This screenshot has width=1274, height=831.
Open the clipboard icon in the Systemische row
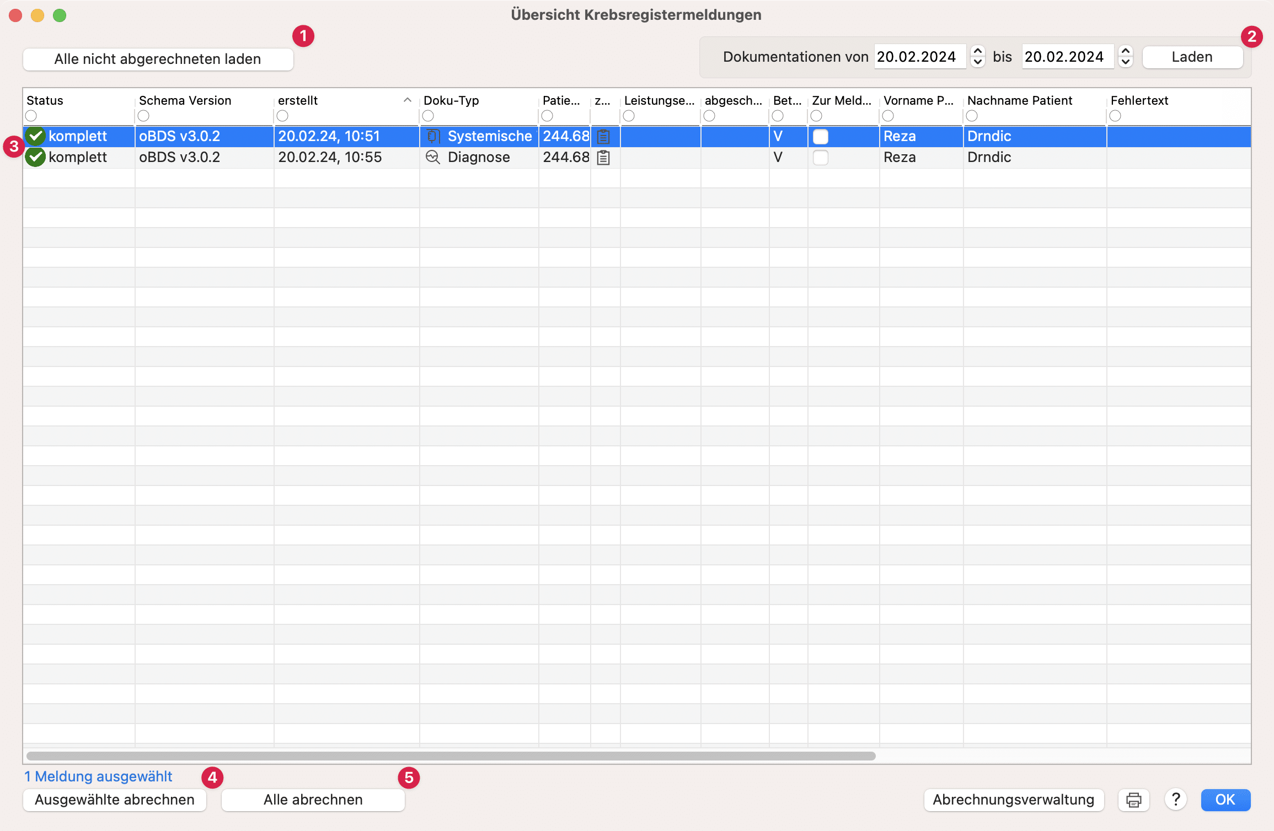[603, 136]
